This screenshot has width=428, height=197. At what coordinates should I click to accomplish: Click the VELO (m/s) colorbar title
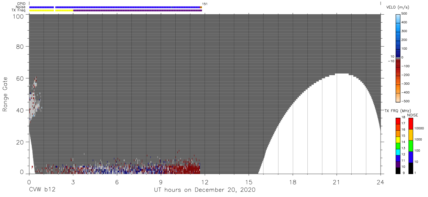click(398, 7)
